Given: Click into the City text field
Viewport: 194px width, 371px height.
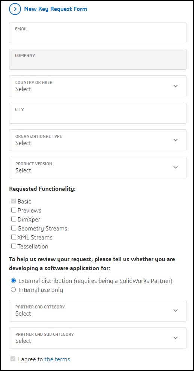Looking at the screenshot, I should (98, 113).
